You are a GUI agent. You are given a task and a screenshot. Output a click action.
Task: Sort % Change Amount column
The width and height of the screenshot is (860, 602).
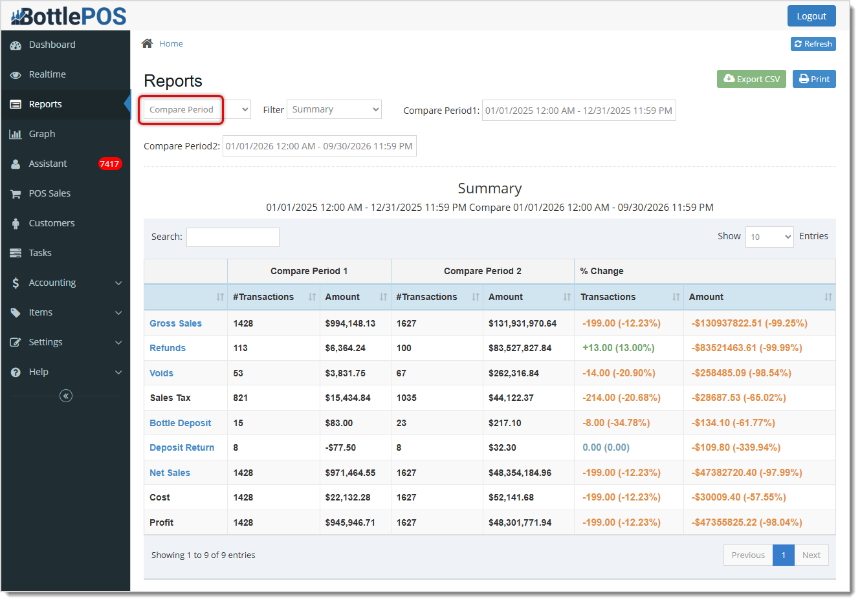[828, 297]
